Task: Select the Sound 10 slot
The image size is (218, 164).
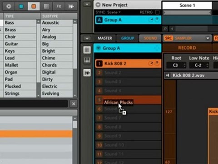Action: (x=129, y=145)
